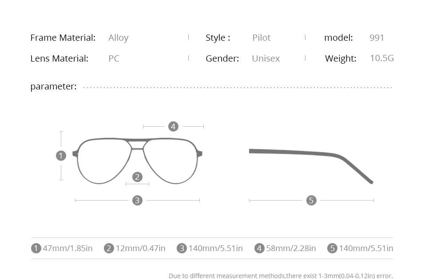
Task: Click the circled 5 in the bottom legend
Action: pos(333,248)
